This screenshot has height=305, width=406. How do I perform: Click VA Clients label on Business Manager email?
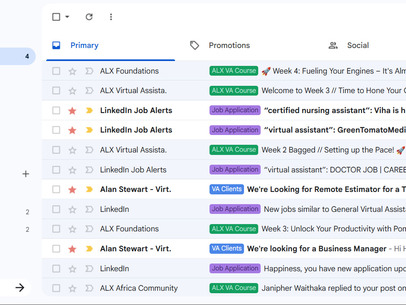[x=227, y=249]
